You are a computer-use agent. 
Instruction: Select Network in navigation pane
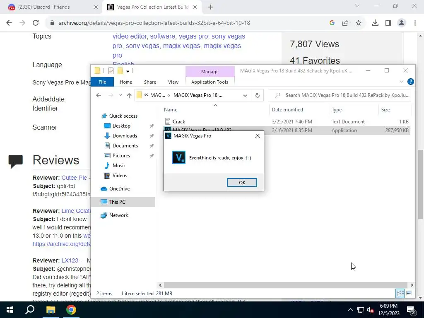(x=118, y=215)
